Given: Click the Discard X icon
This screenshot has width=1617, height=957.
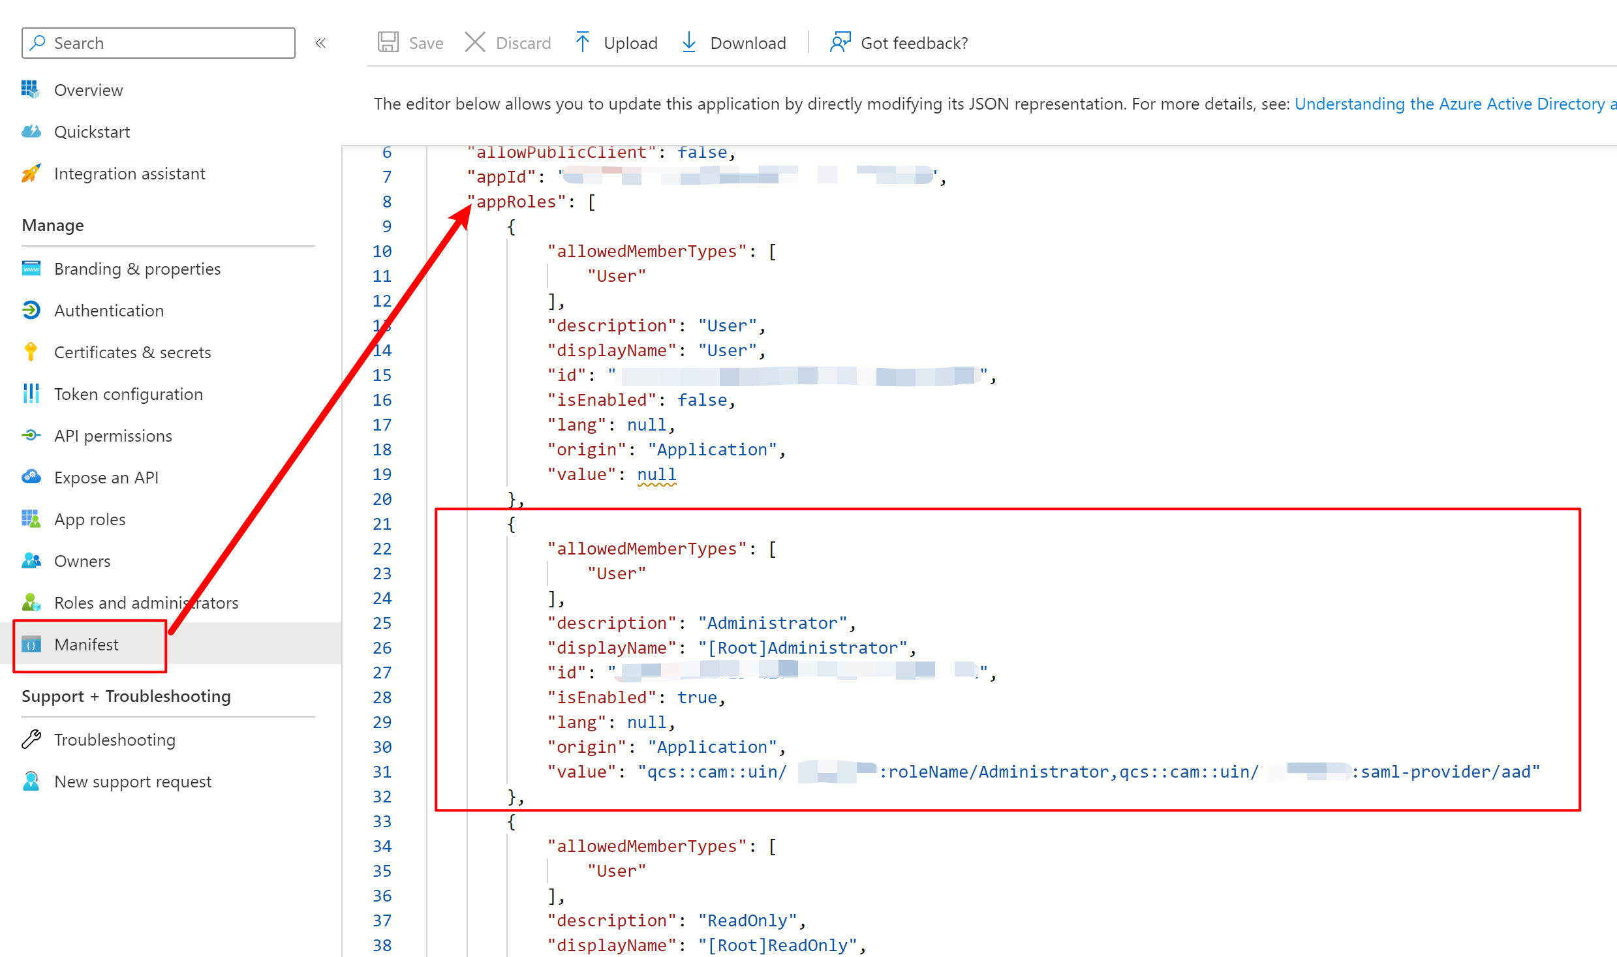Looking at the screenshot, I should (474, 42).
